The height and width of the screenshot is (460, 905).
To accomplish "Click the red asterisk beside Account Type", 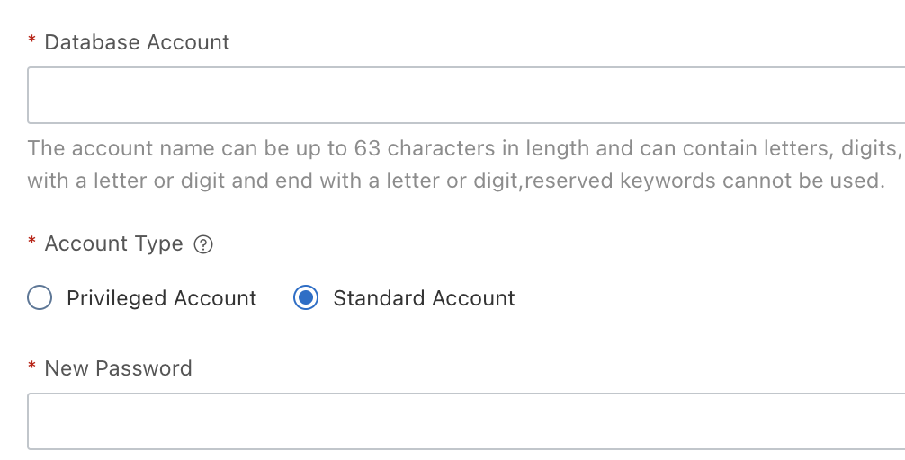I will 32,244.
